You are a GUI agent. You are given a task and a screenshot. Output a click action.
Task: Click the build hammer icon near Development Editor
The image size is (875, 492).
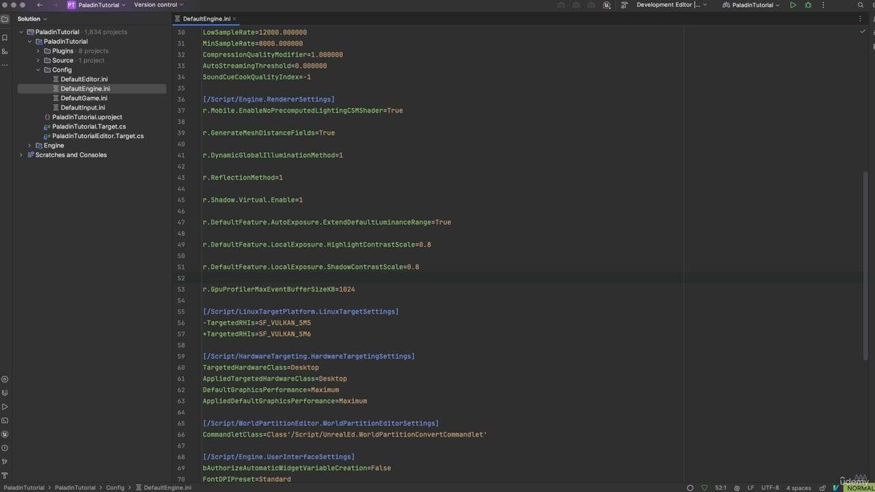click(x=624, y=5)
